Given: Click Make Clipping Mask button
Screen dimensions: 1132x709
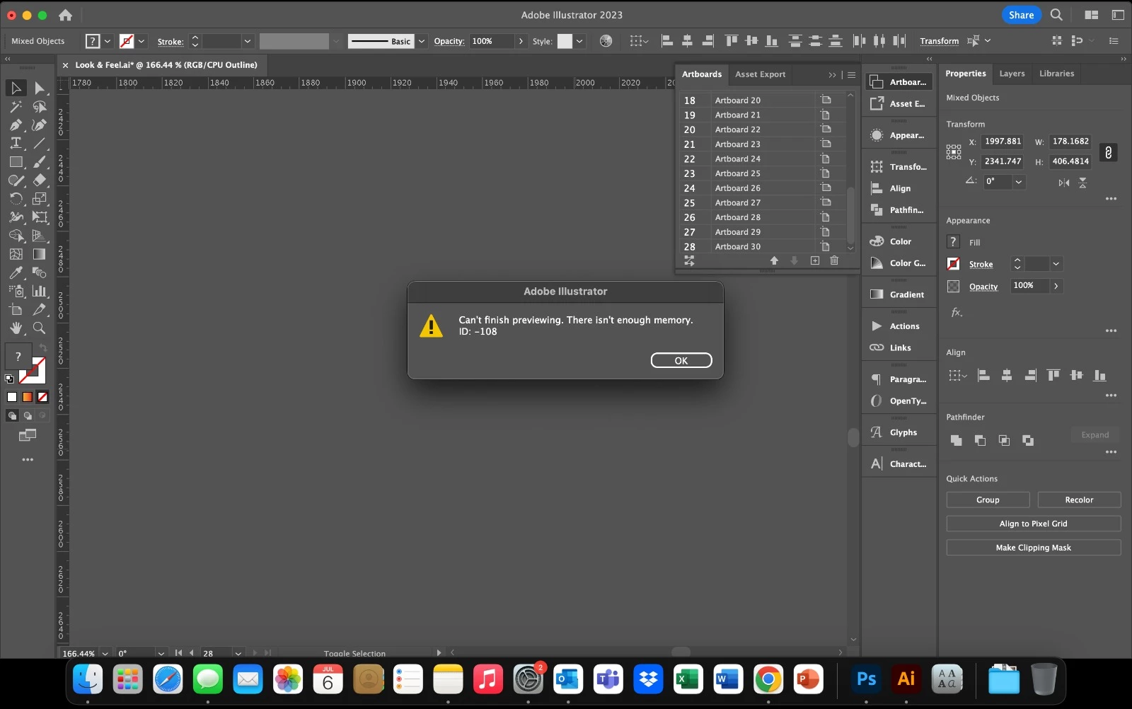Looking at the screenshot, I should click(x=1033, y=548).
